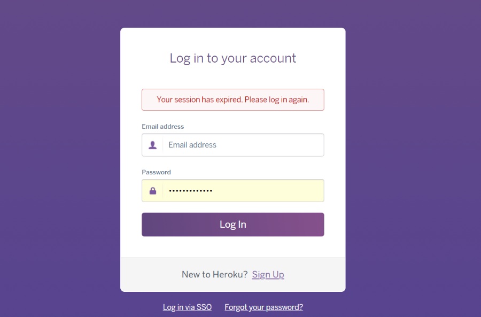Choose Log in via SSO
Image resolution: width=481 pixels, height=317 pixels.
click(187, 307)
